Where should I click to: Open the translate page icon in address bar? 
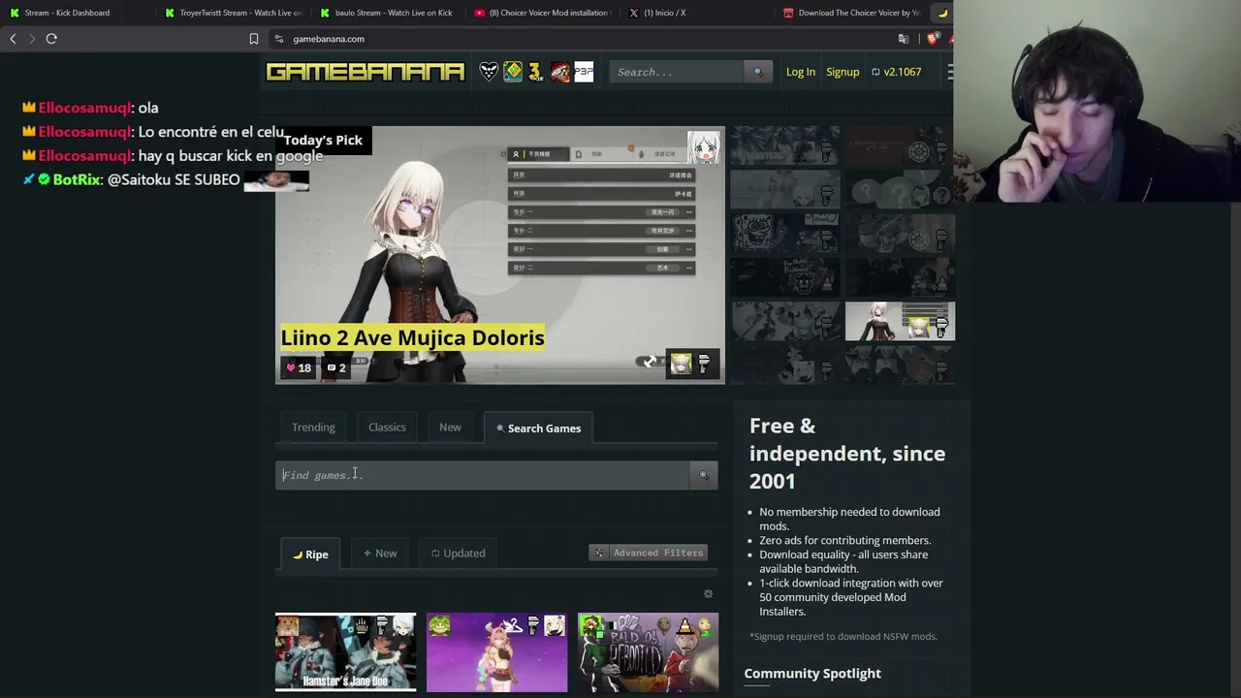tap(904, 39)
